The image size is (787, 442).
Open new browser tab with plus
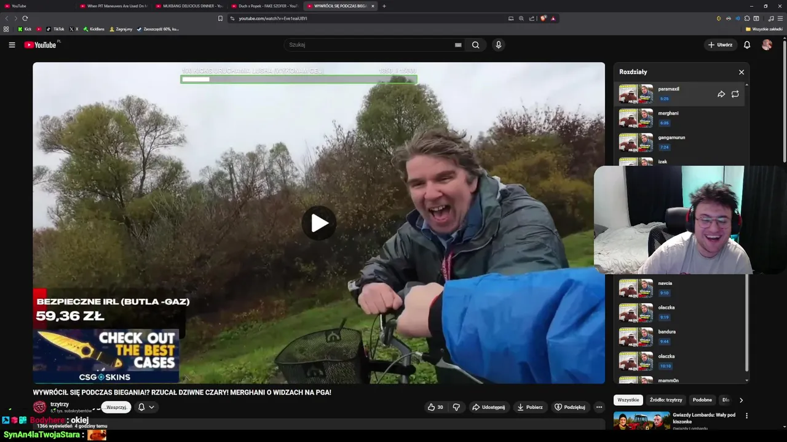pos(384,6)
